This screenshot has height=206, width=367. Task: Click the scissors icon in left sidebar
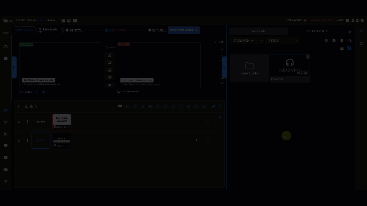coord(6,134)
